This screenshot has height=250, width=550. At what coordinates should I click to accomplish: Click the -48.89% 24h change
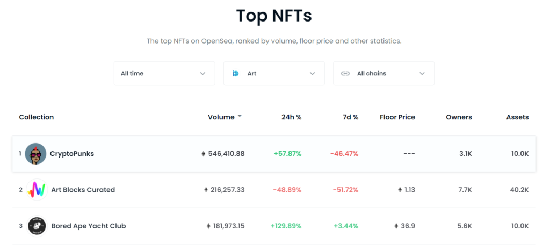click(x=287, y=190)
